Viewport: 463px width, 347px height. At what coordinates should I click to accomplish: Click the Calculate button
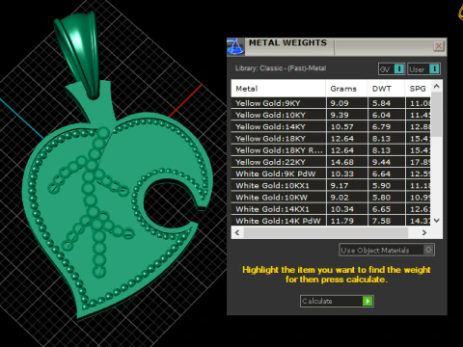[337, 301]
